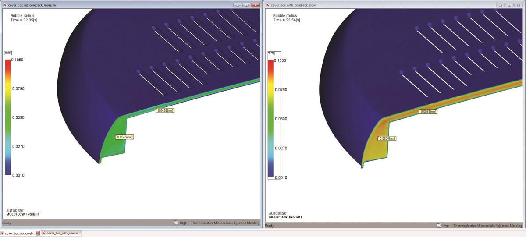Click the 0.0010 legend value in right window
This screenshot has width=526, height=237.
(281, 177)
